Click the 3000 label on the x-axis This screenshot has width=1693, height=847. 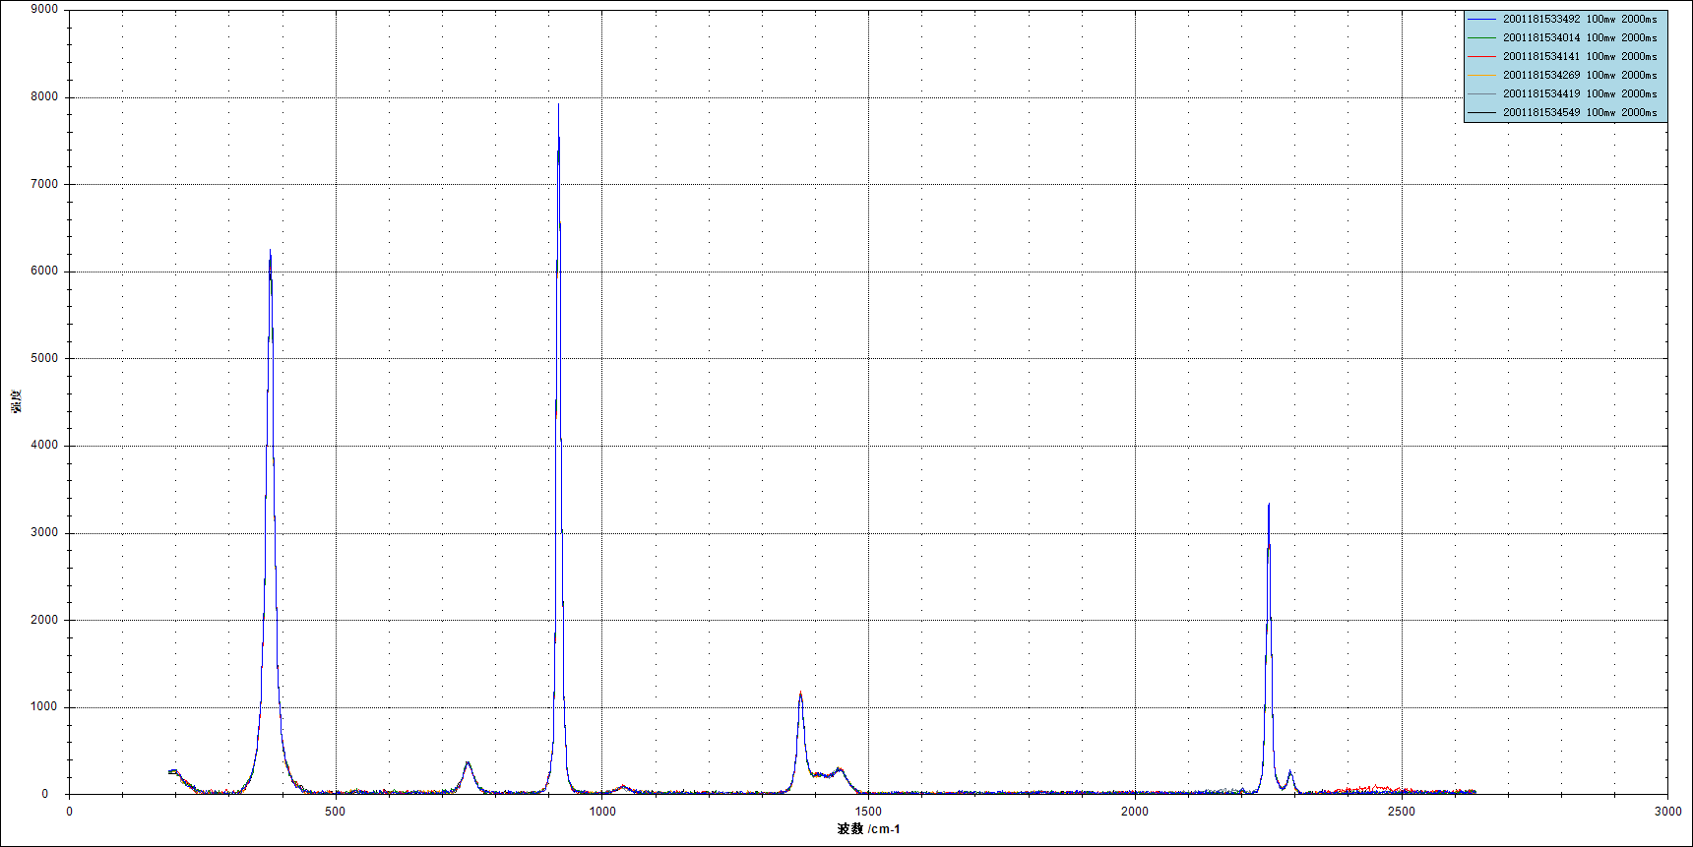tap(1667, 812)
